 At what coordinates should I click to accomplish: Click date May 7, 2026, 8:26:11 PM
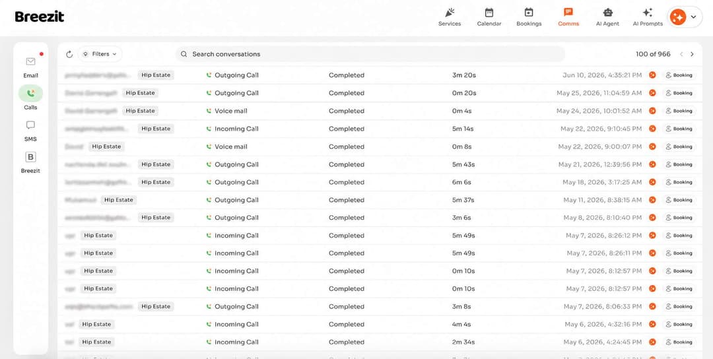(x=604, y=253)
